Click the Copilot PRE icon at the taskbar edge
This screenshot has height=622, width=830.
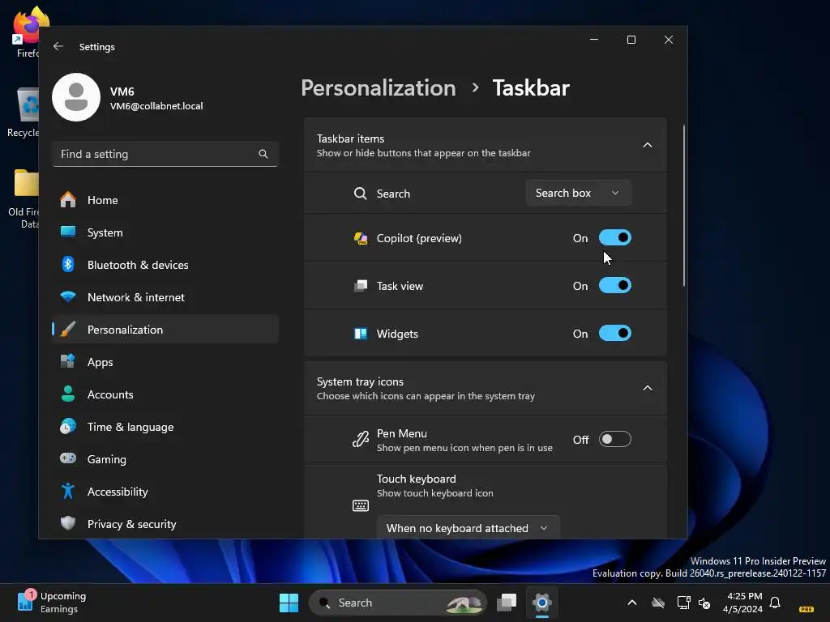(x=806, y=609)
